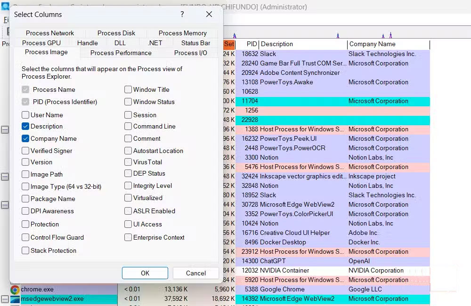Click the Process Explorer icon at top left
The width and height of the screenshot is (471, 306).
click(x=5, y=5)
